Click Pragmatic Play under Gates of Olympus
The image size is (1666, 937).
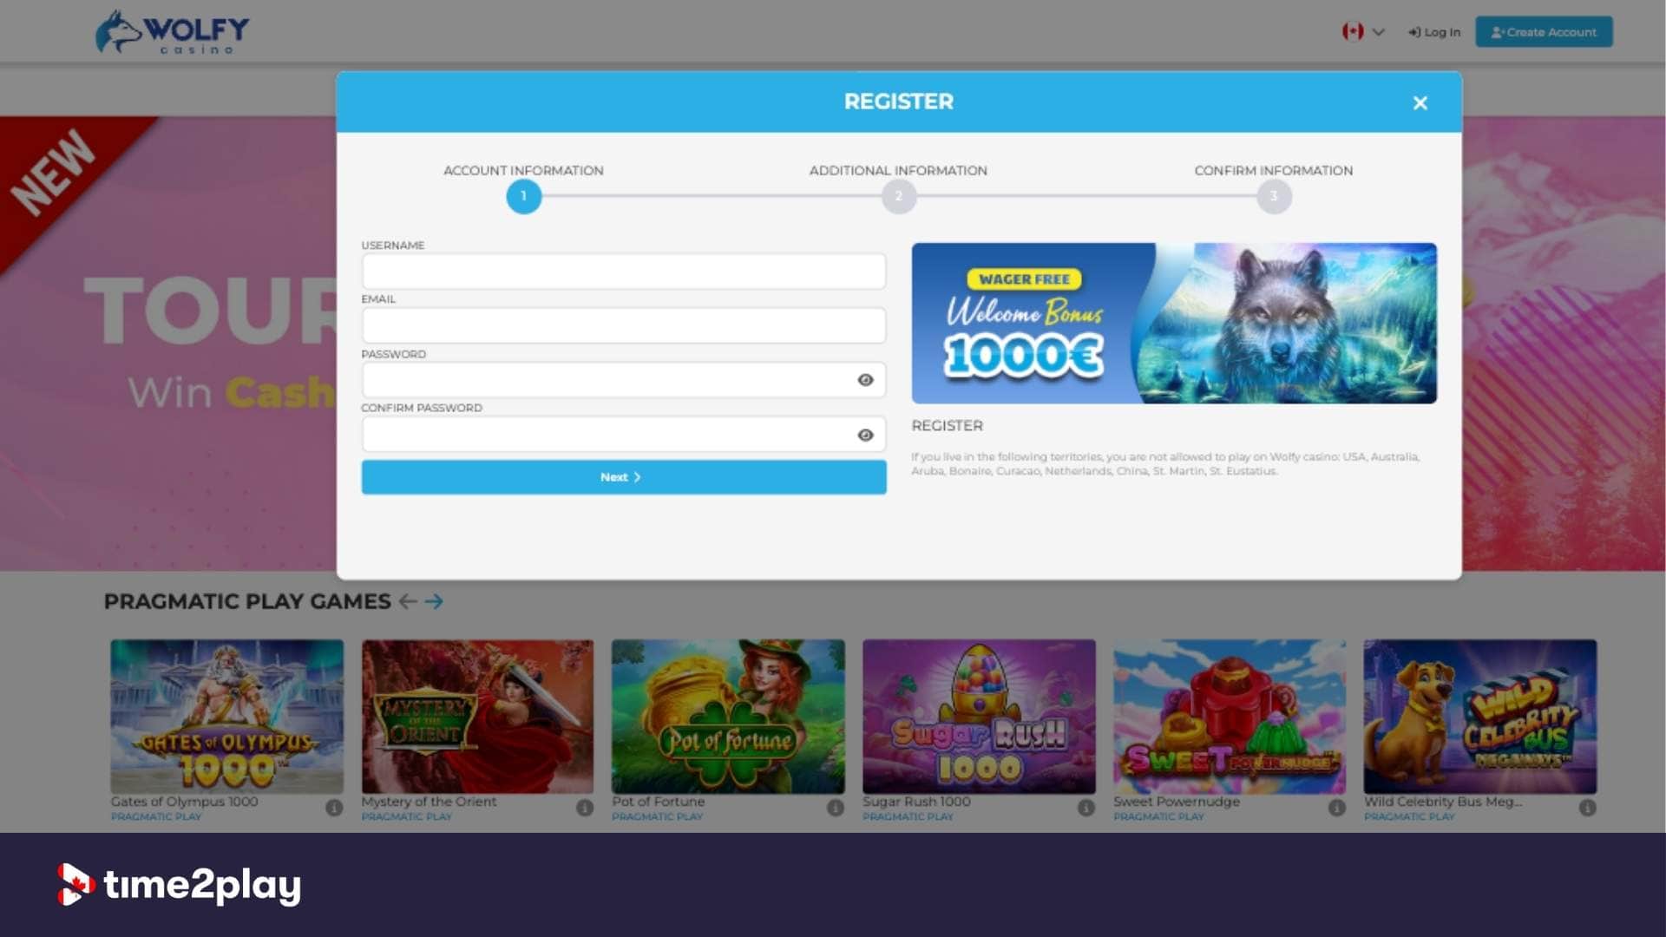coord(156,816)
